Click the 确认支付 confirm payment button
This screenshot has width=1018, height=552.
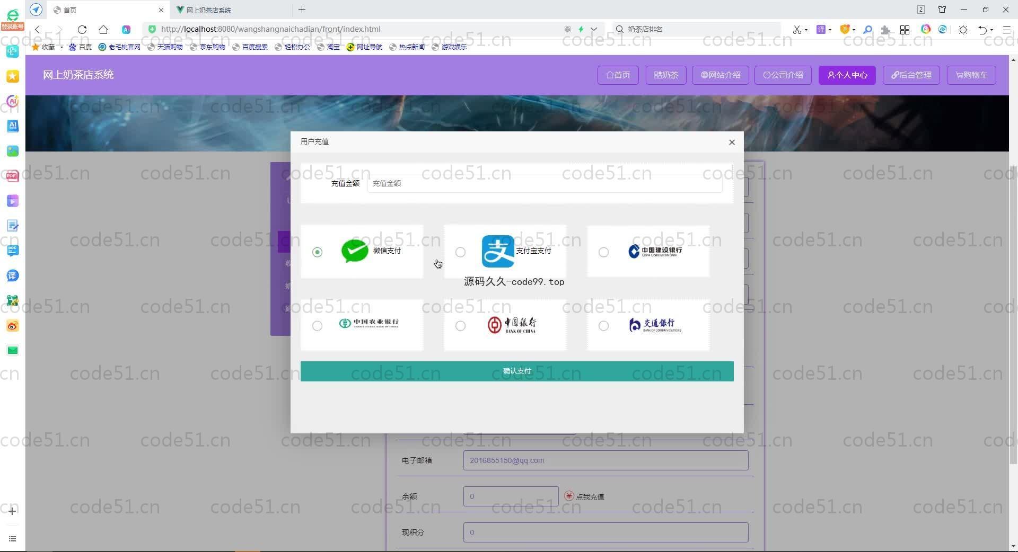coord(517,371)
